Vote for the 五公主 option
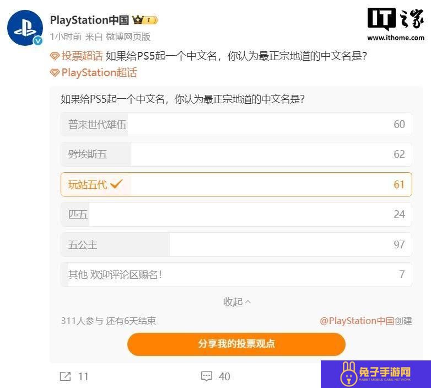431x388 pixels. 236,245
